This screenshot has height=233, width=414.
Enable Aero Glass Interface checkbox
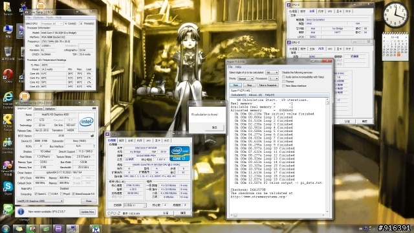(x=283, y=86)
